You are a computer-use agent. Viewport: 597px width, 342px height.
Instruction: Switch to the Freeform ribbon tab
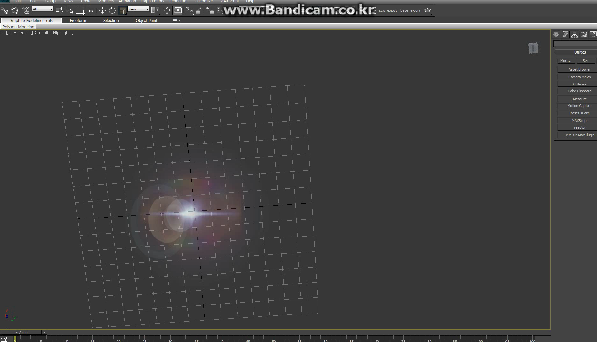pos(78,20)
